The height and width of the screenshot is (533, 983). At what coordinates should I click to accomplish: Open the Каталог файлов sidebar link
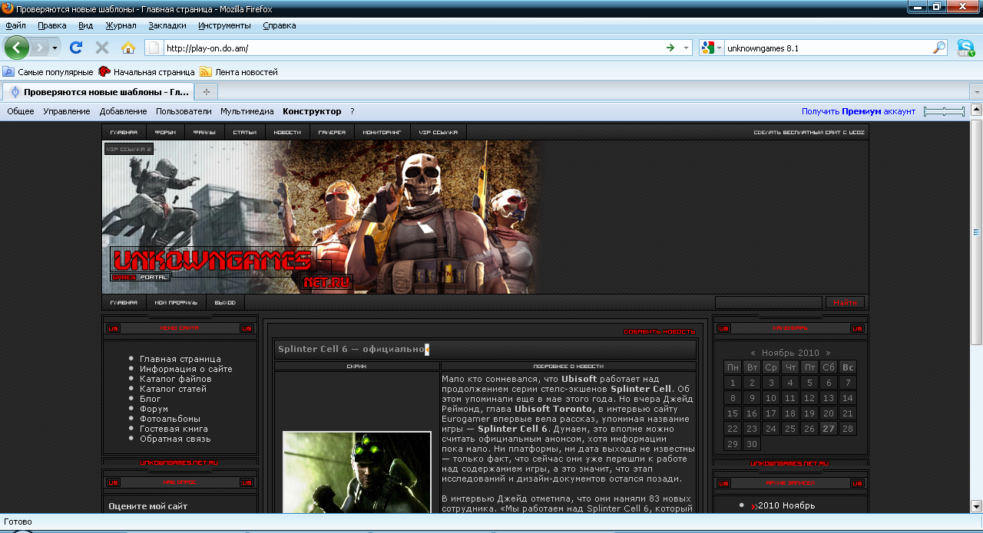(x=176, y=379)
